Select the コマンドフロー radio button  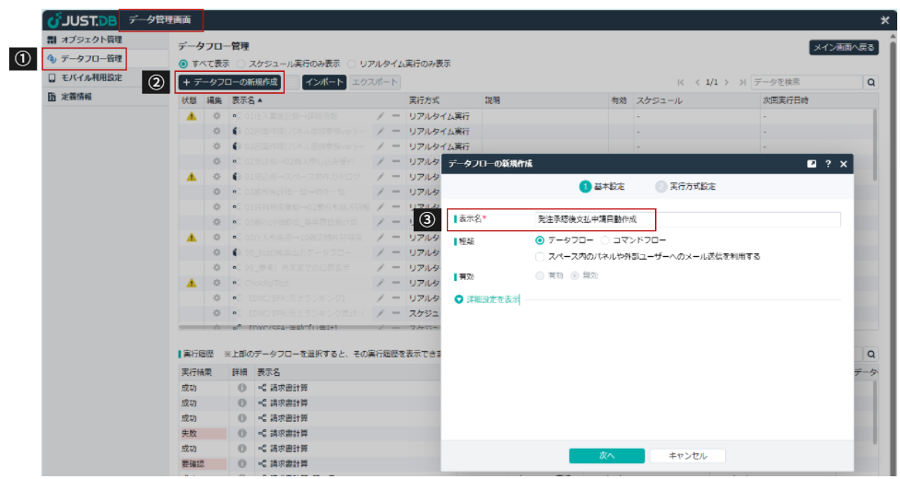click(x=605, y=240)
